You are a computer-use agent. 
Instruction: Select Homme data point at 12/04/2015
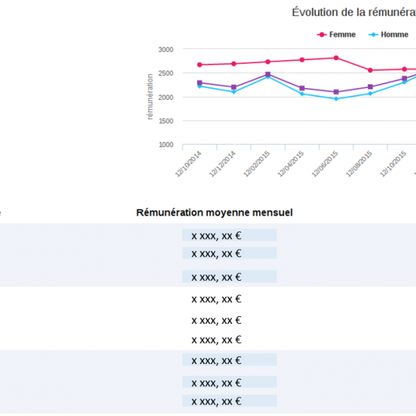click(x=302, y=94)
